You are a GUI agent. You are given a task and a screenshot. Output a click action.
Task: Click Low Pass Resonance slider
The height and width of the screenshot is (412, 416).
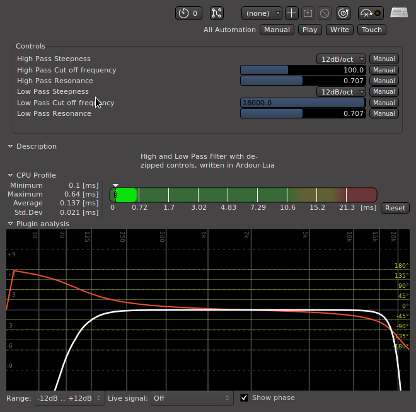point(303,114)
